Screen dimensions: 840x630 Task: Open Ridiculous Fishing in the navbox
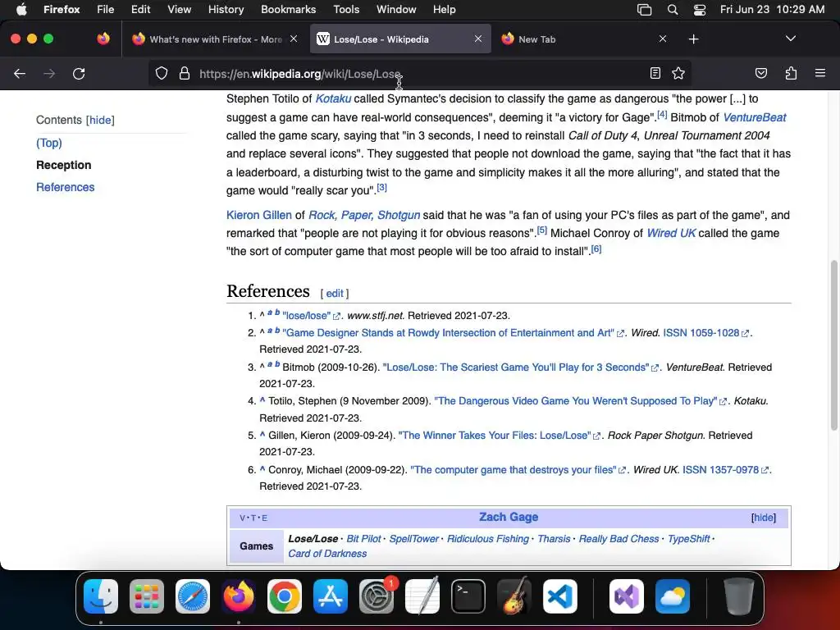tap(488, 539)
